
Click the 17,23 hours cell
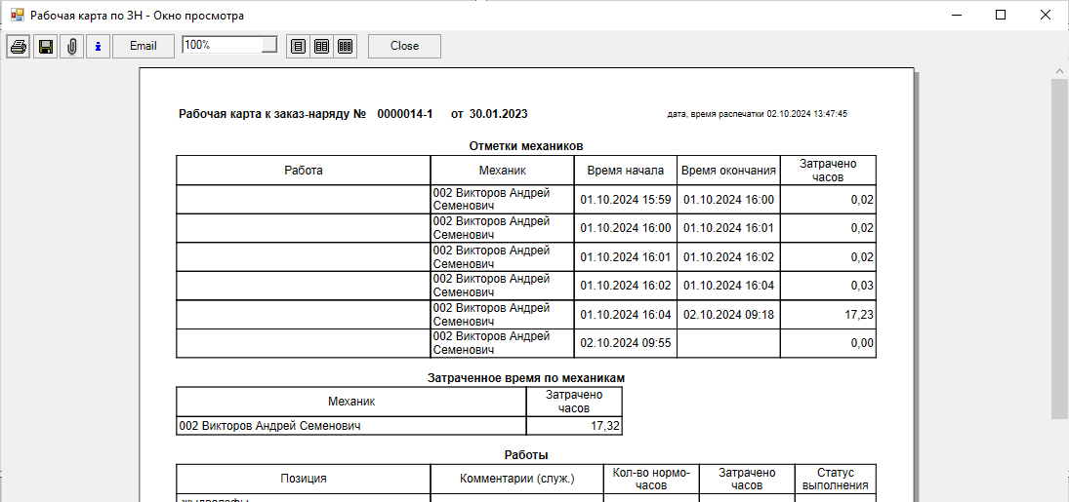coord(828,315)
